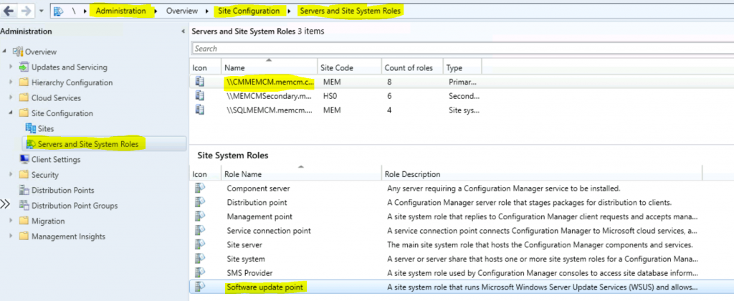Image resolution: width=734 pixels, height=301 pixels.
Task: Expand the Cloud Services node
Action: [x=11, y=98]
